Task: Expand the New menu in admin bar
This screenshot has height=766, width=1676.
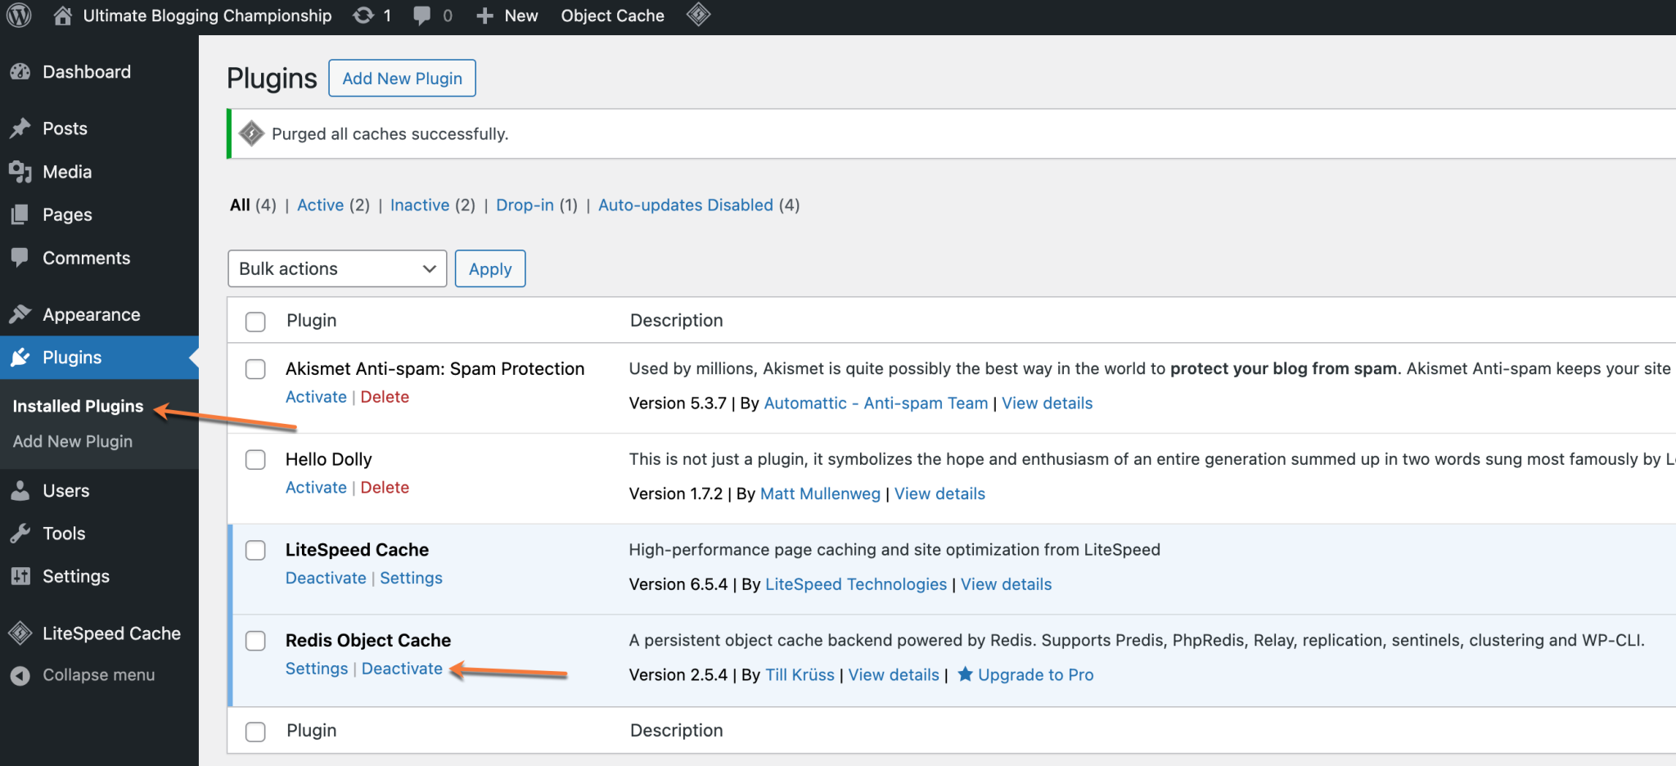Action: pos(507,16)
